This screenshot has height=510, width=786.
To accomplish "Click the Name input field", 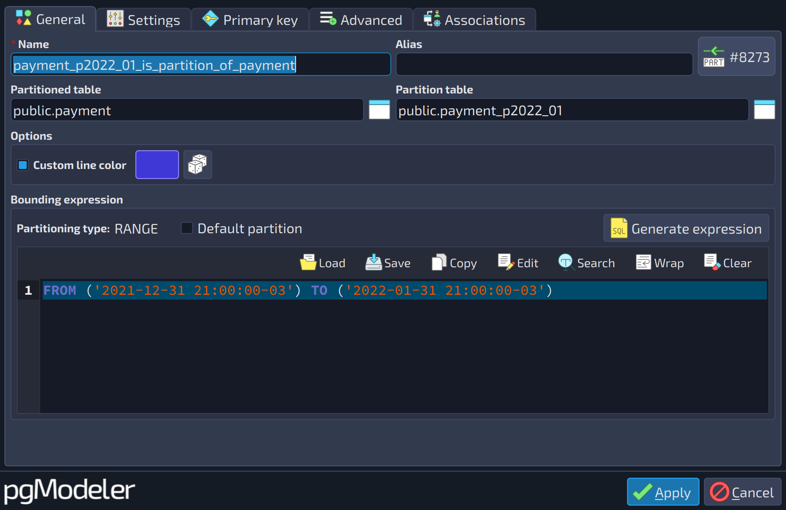I will tap(200, 65).
